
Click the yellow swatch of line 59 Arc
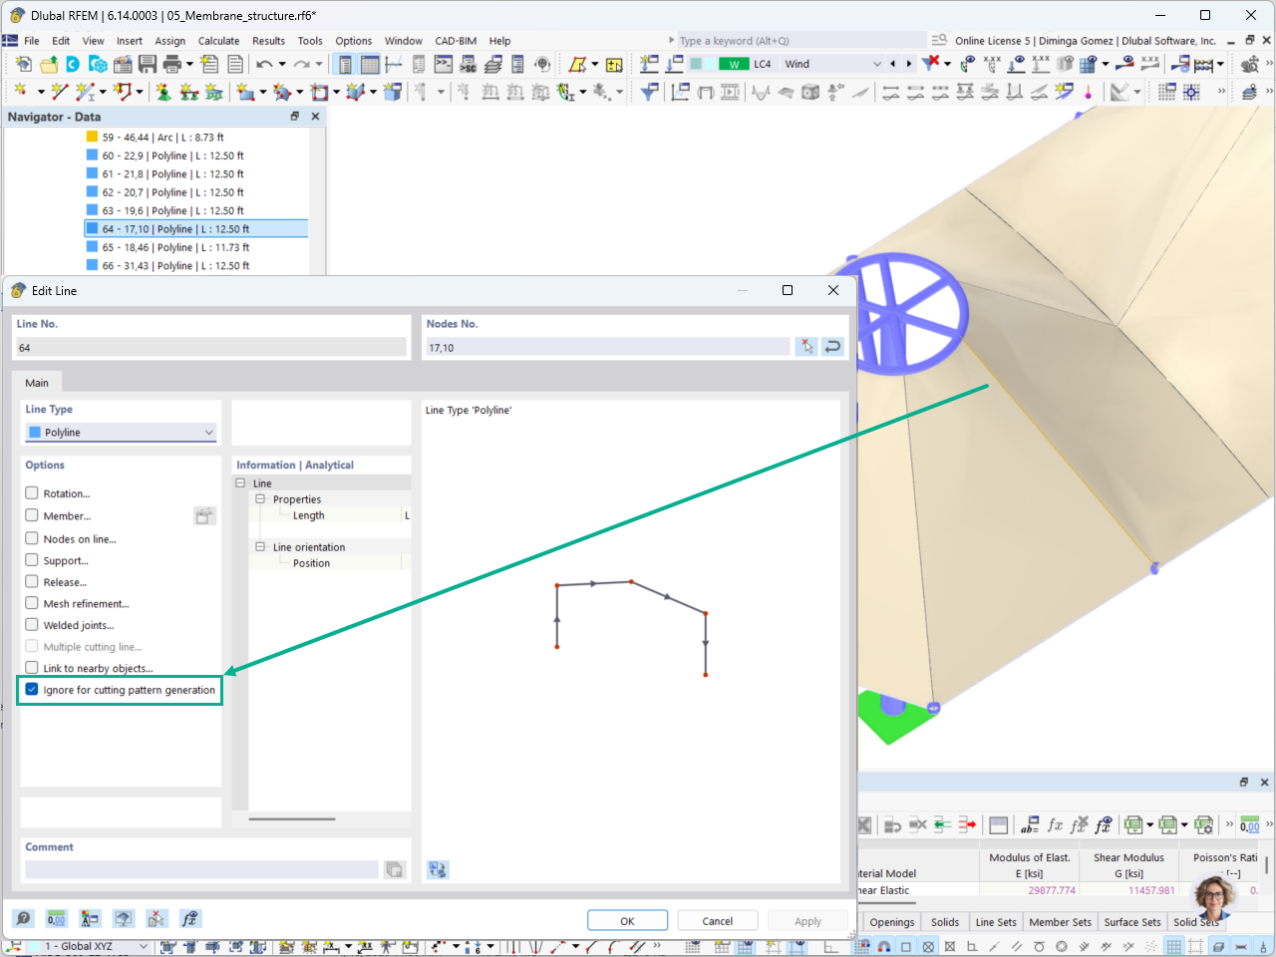click(x=92, y=138)
